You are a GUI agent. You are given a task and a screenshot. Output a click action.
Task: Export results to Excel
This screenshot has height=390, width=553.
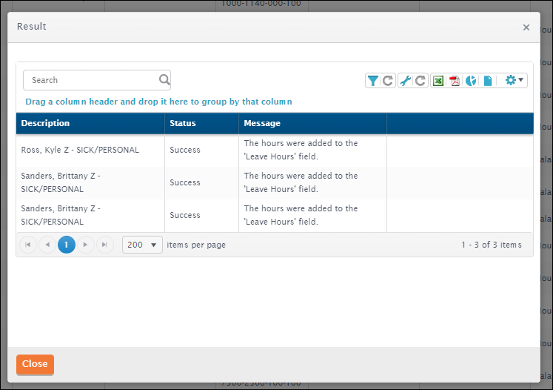point(438,81)
